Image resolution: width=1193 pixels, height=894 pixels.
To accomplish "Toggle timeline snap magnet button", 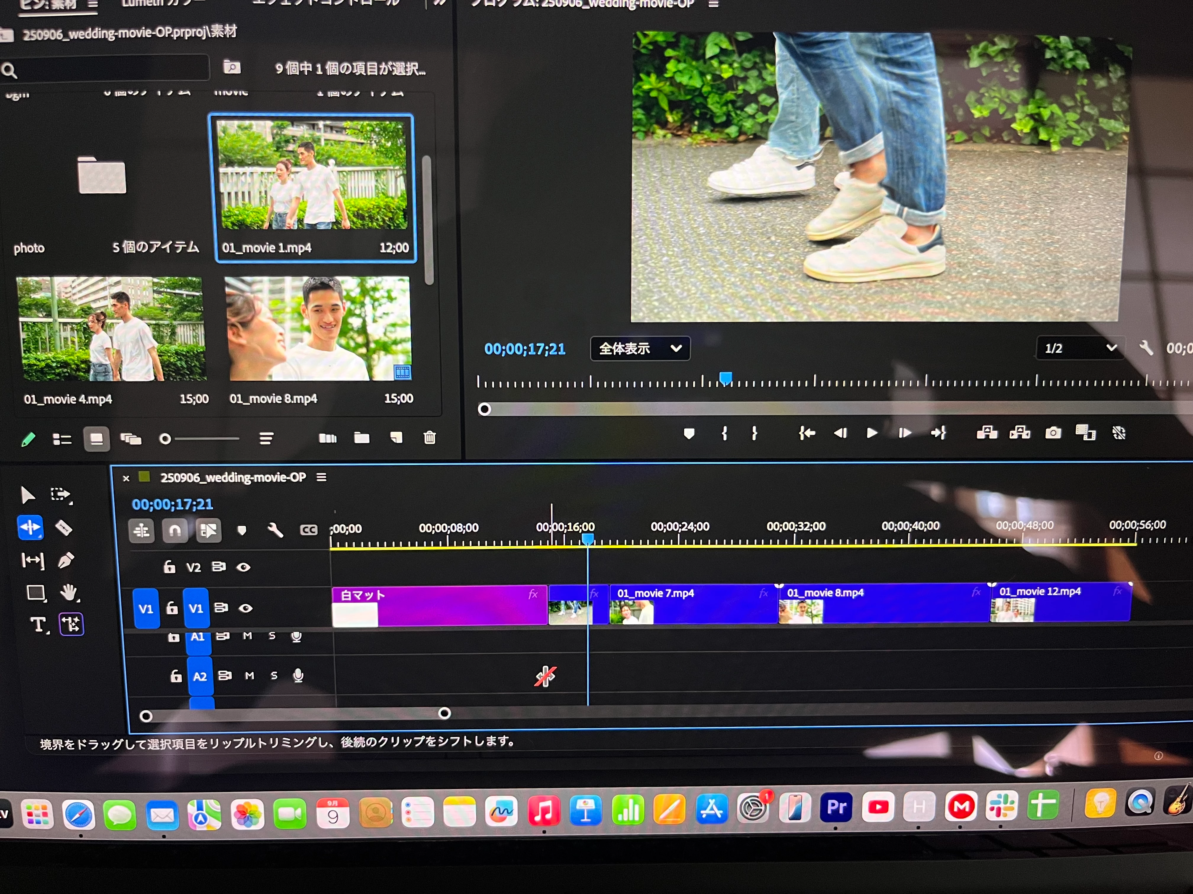I will (175, 531).
